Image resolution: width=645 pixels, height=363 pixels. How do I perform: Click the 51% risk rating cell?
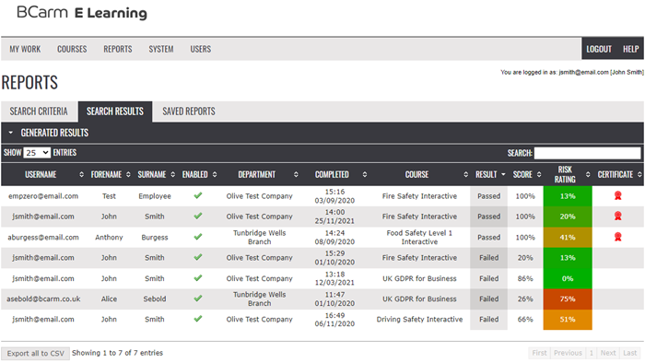(568, 320)
